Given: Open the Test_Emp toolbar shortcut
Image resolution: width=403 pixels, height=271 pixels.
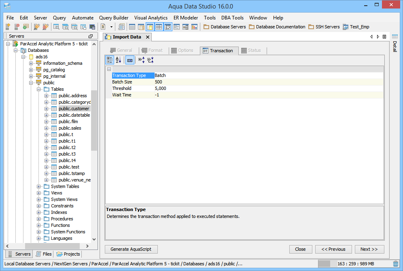Looking at the screenshot, I should 356,27.
